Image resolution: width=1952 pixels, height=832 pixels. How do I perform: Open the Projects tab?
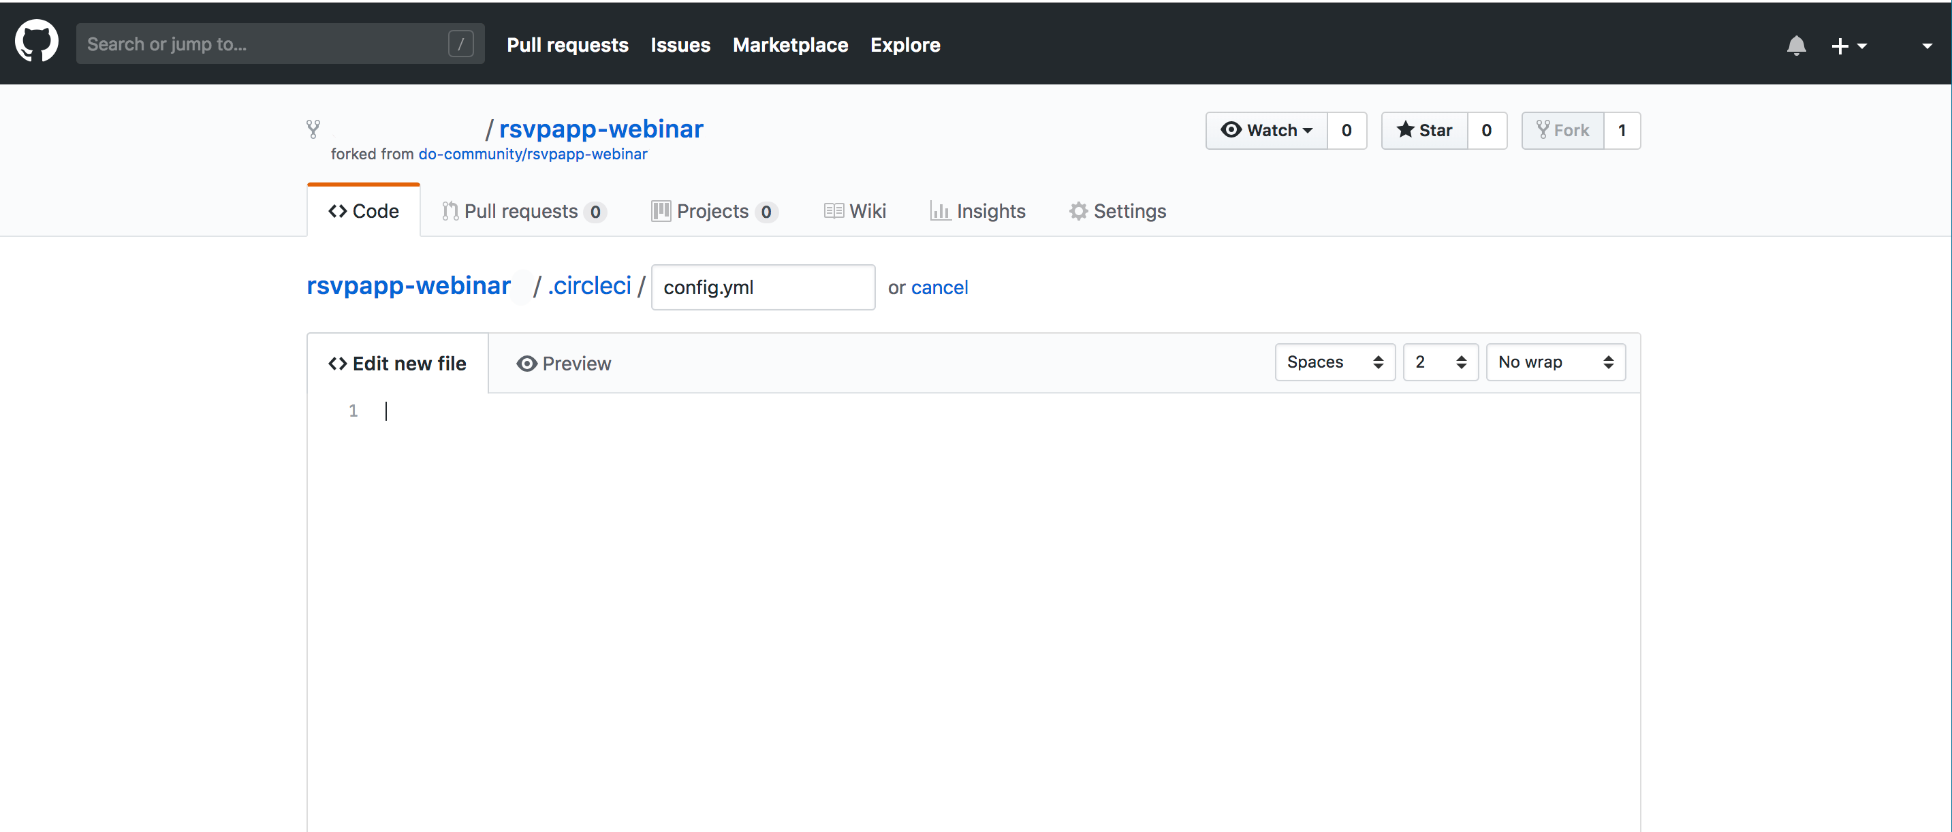[x=714, y=212]
